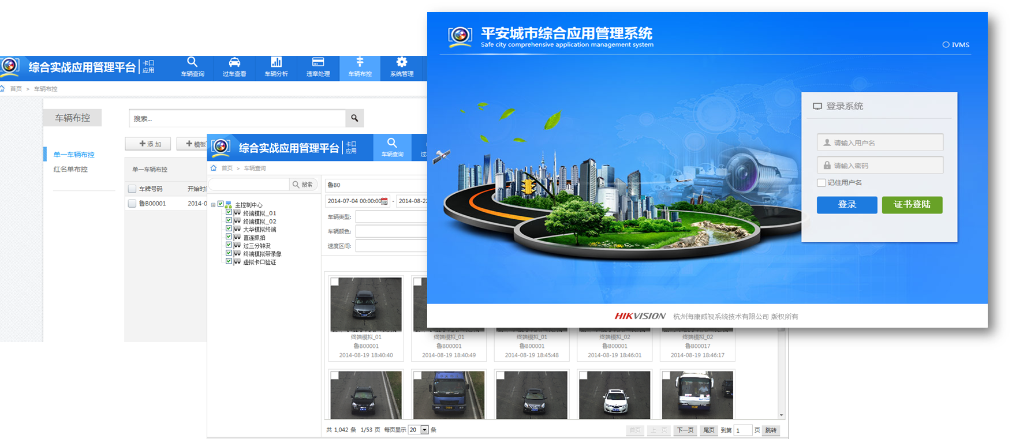This screenshot has width=1012, height=439.
Task: Click the white car snapshot thumbnail
Action: (614, 395)
